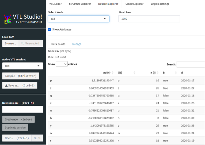The height and width of the screenshot is (145, 205).
Task: Sort table by l (I) column
Action: pos(135,72)
